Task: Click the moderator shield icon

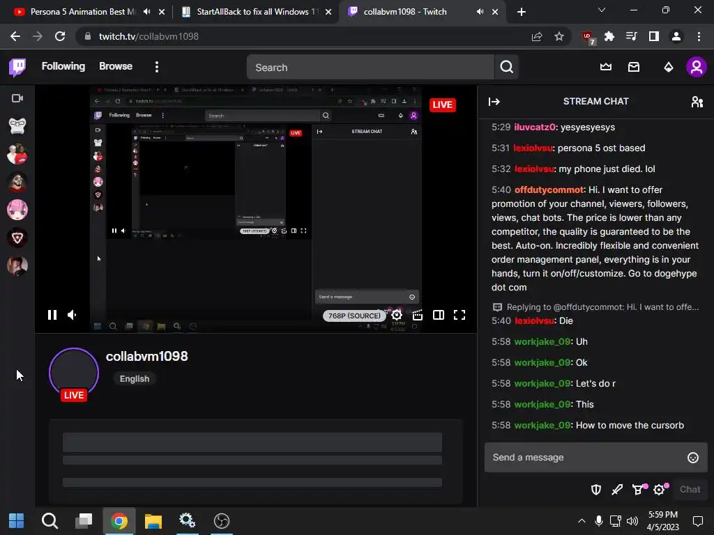Action: 596,490
